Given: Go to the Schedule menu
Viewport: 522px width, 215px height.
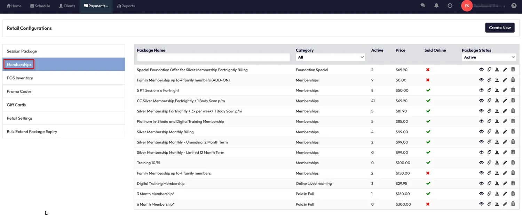Looking at the screenshot, I should 40,6.
